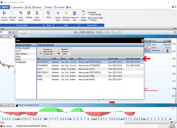Click Supprimer Toutes les Alertes
Image resolution: width=177 pixels, height=128 pixels.
(63, 52)
